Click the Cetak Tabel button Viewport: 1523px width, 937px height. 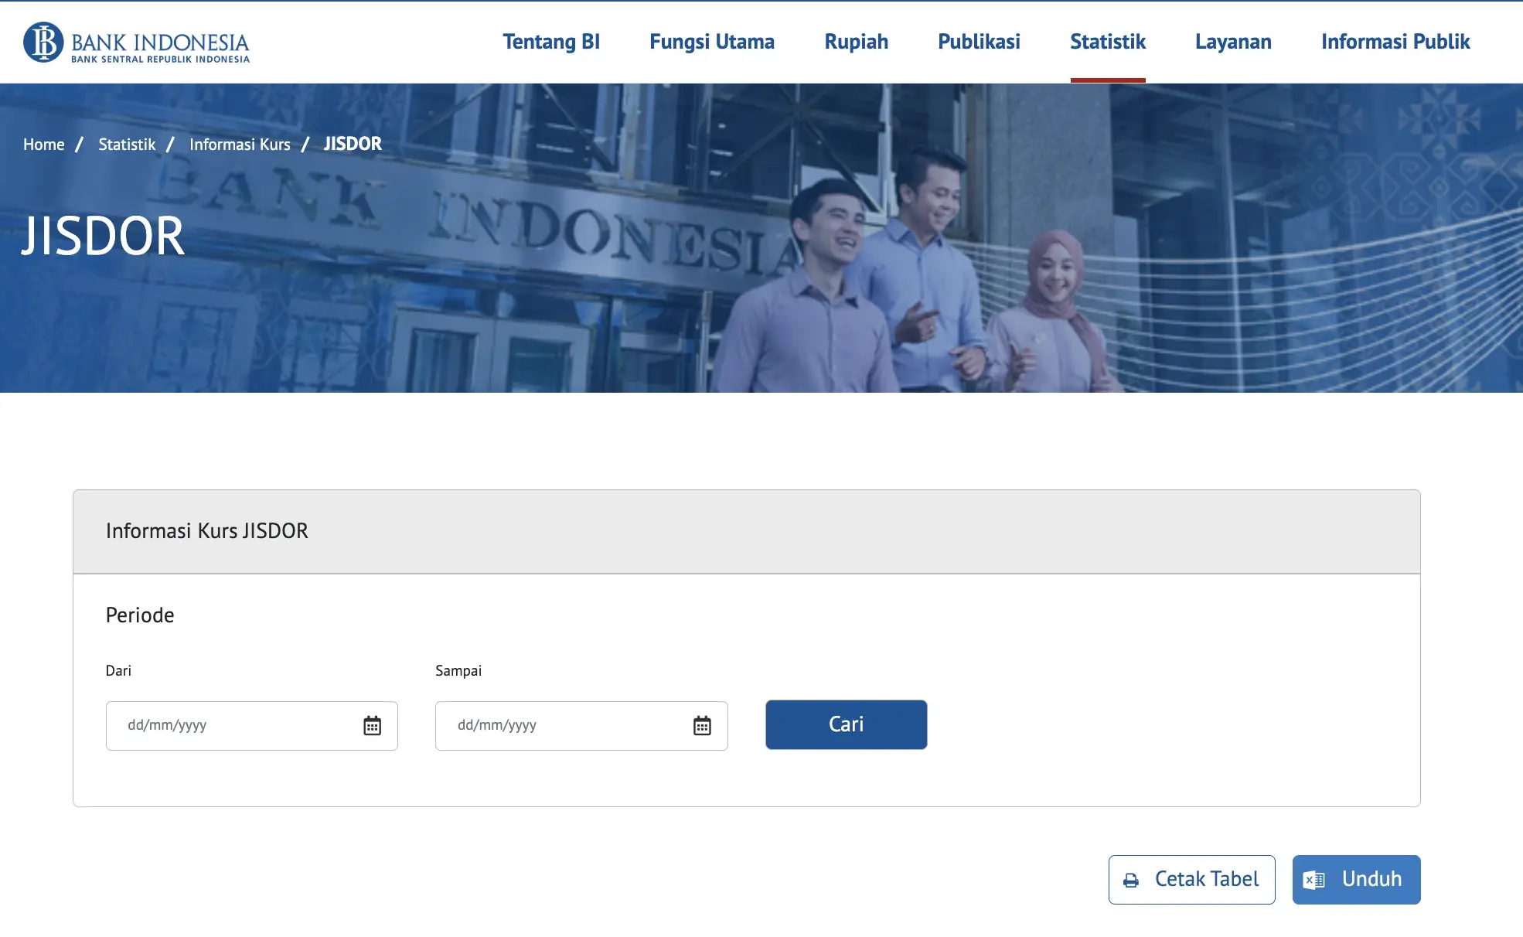click(x=1192, y=880)
